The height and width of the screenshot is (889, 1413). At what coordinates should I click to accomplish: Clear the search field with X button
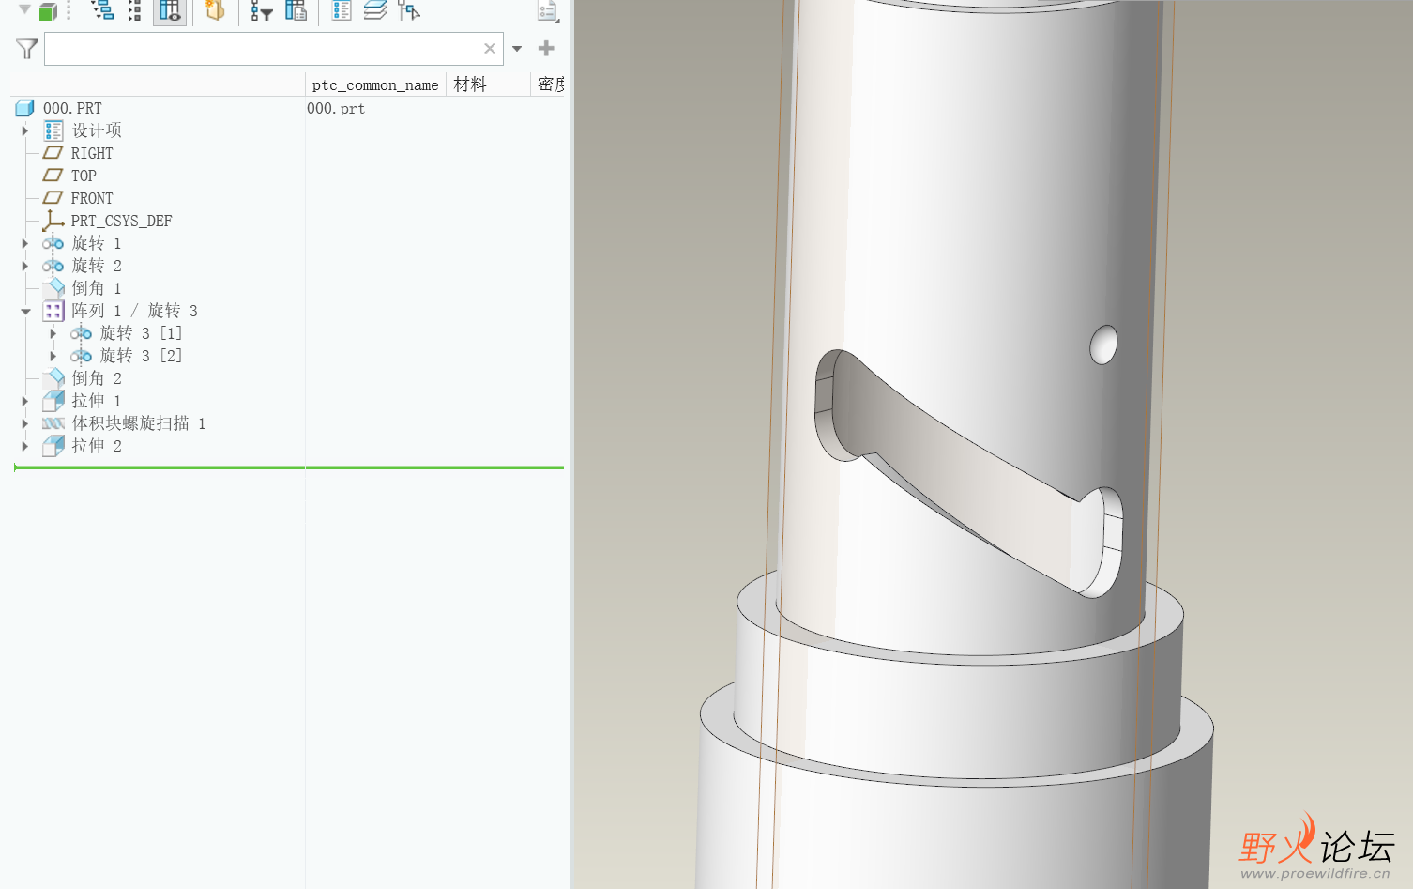[x=490, y=49]
